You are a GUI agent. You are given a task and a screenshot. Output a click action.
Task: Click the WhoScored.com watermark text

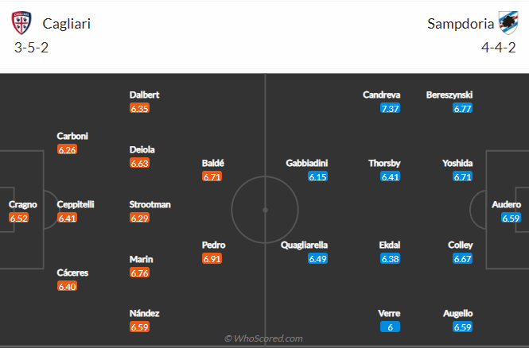263,338
